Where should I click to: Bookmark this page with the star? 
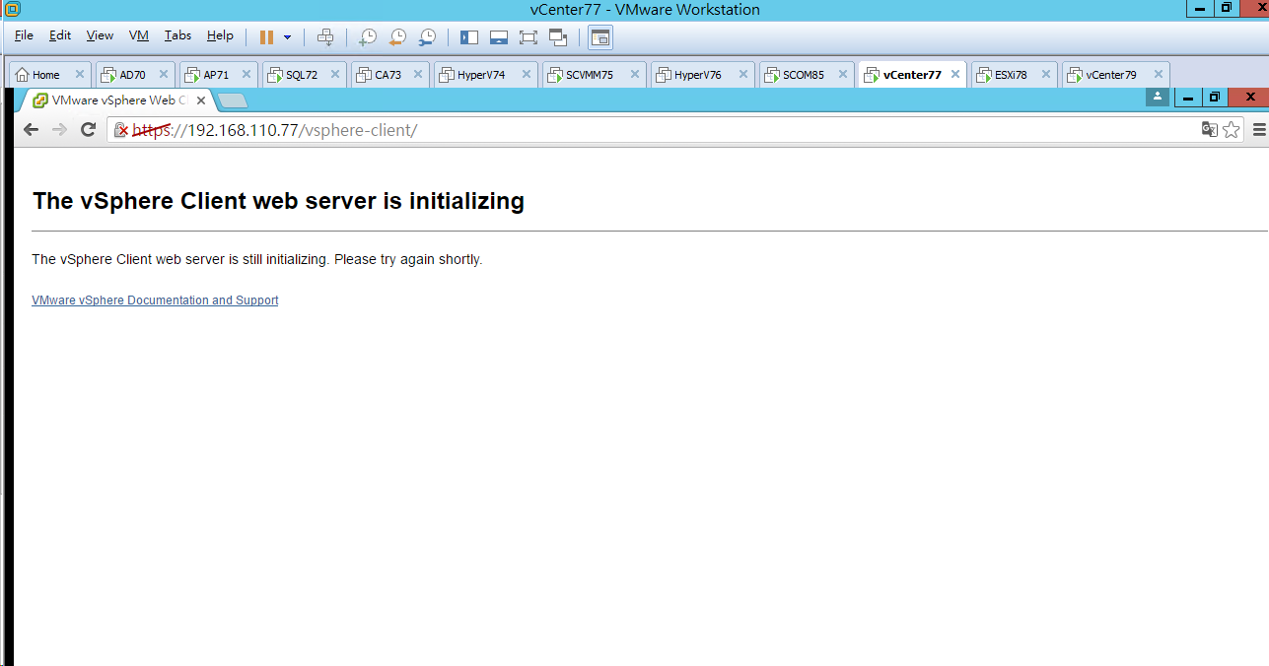[1231, 130]
